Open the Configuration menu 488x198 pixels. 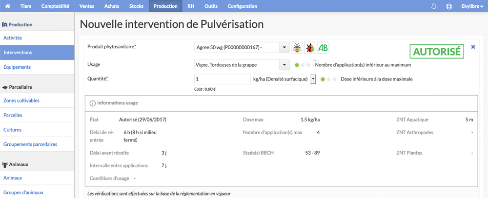[x=243, y=6]
